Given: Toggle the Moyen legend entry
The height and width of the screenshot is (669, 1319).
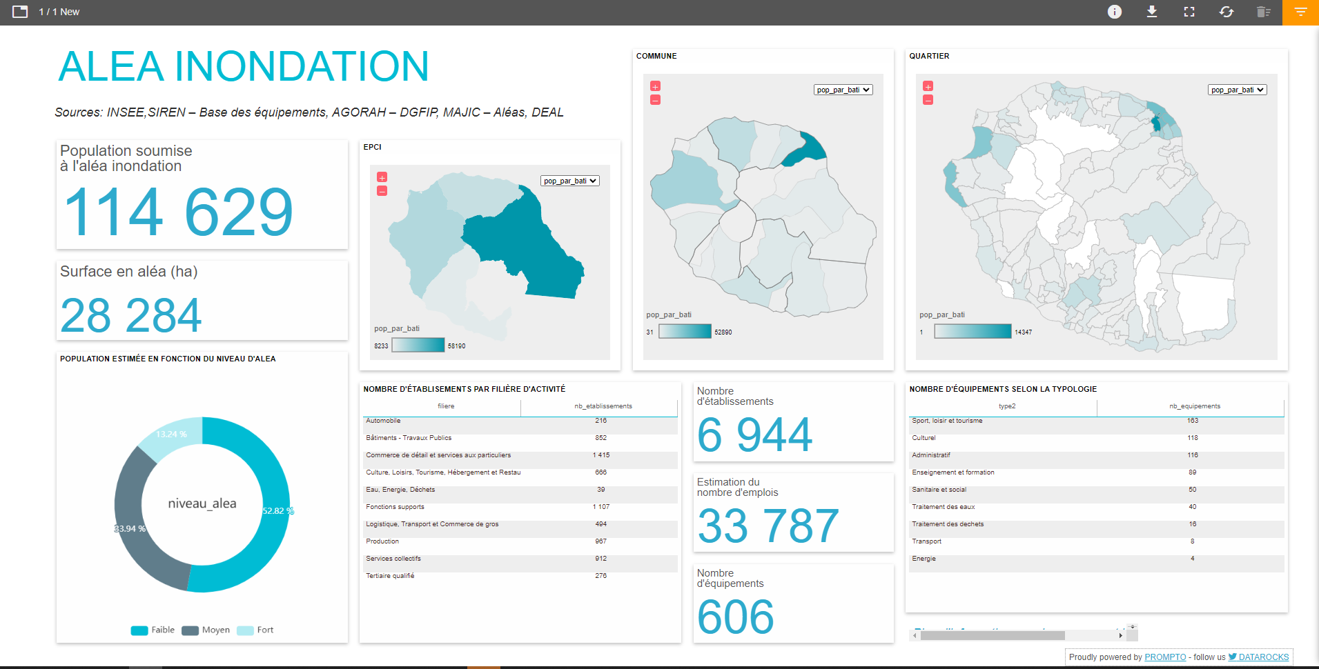Looking at the screenshot, I should [x=206, y=630].
